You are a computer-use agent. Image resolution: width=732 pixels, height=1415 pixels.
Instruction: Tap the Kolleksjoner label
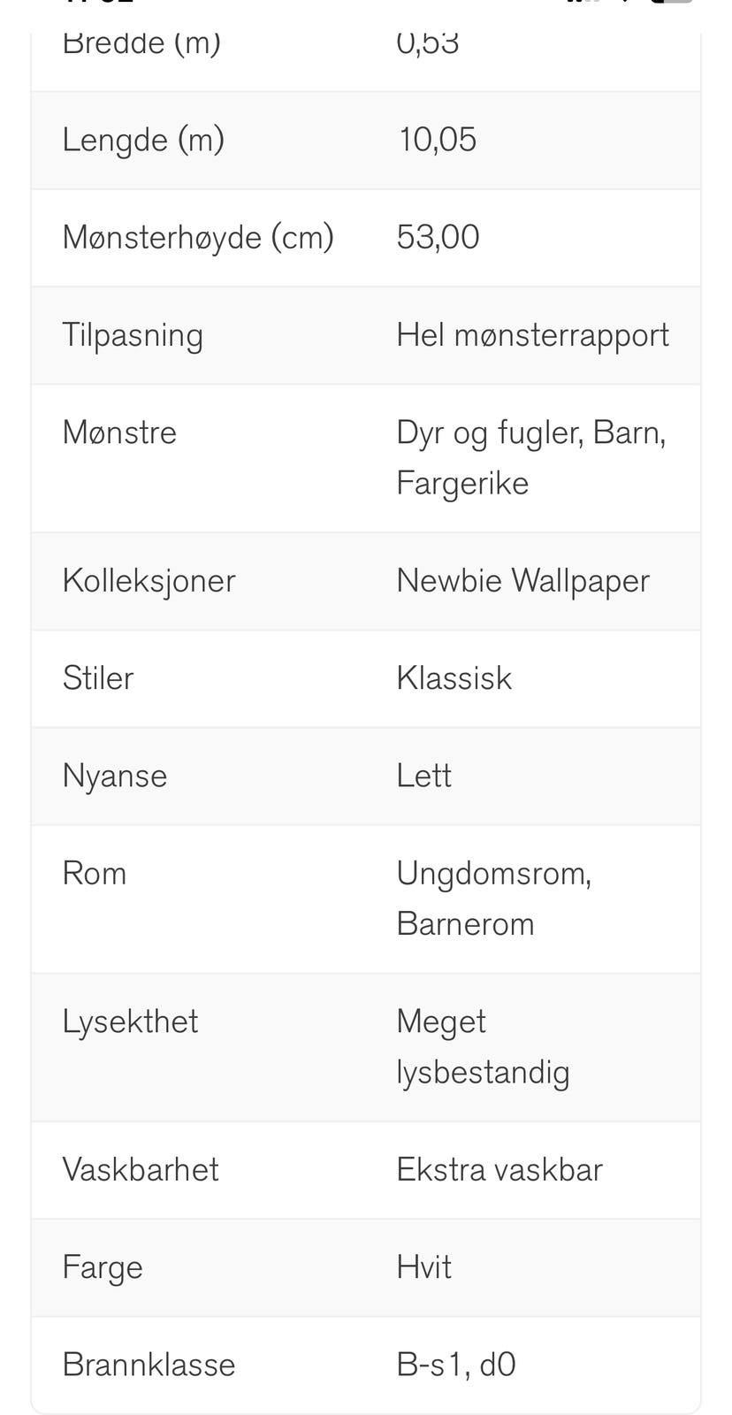pos(149,581)
